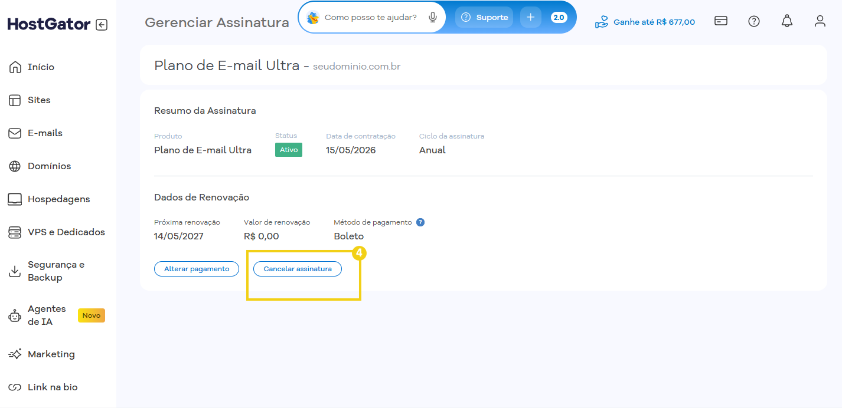Click the layout icon beside Sites

pyautogui.click(x=15, y=100)
